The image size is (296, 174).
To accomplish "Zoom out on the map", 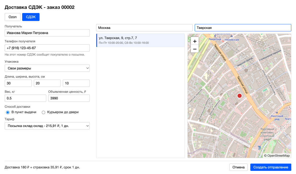I will pos(195,49).
